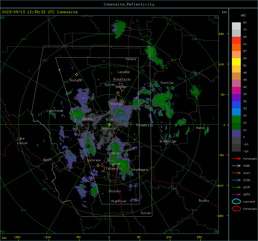Click the Lake Louise label
The width and height of the screenshot is (258, 241).
(22, 141)
